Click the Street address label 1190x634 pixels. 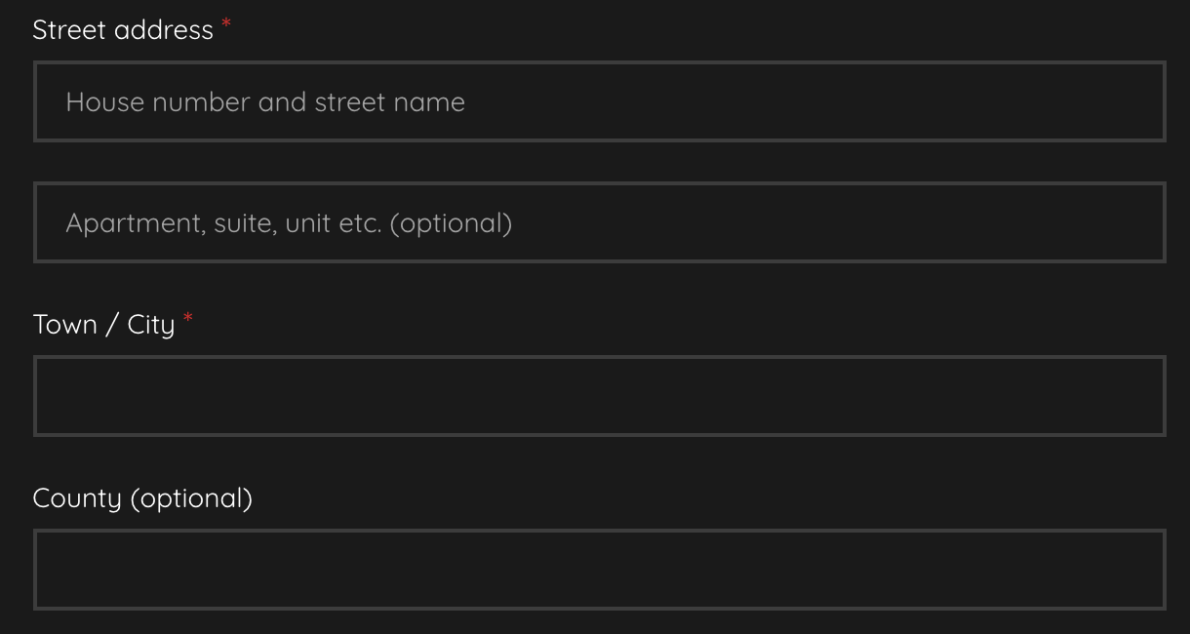[123, 30]
